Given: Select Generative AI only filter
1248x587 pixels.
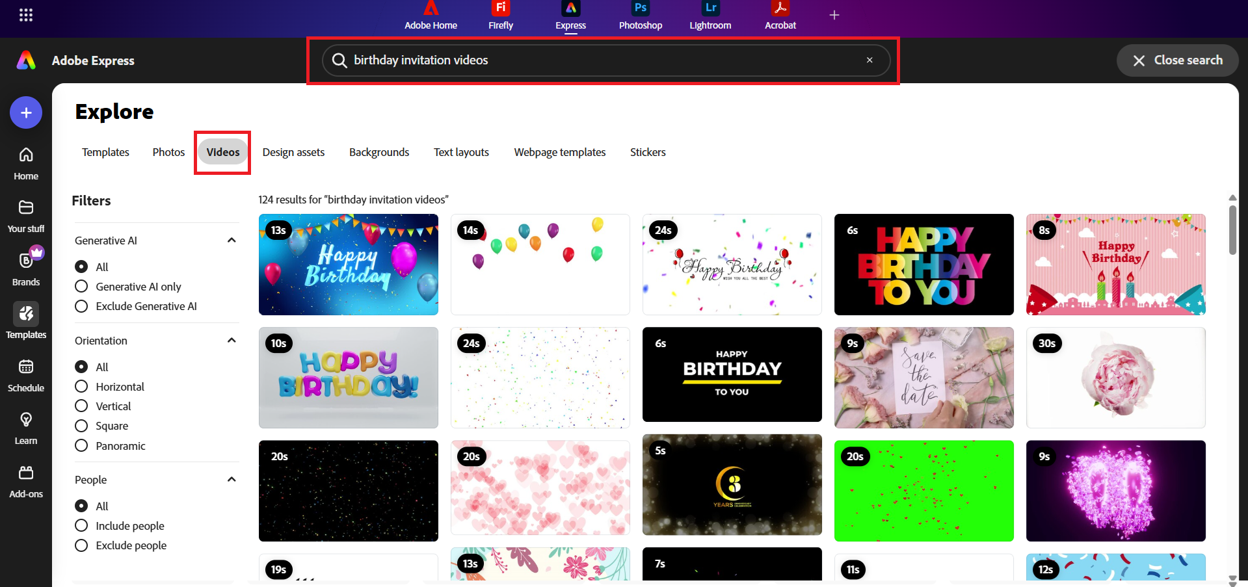Looking at the screenshot, I should pyautogui.click(x=81, y=287).
